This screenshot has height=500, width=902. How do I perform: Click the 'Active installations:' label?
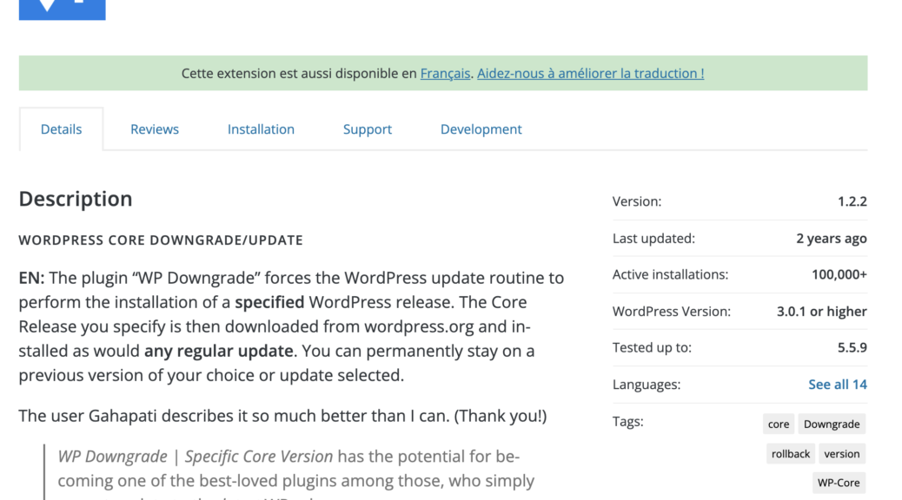point(670,274)
